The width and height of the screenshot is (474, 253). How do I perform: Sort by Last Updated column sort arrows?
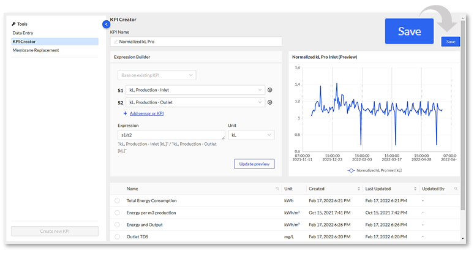tap(415, 189)
